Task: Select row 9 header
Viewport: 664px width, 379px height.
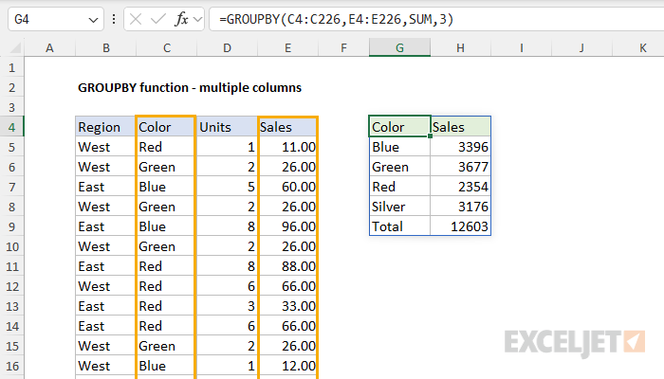Action: [11, 226]
